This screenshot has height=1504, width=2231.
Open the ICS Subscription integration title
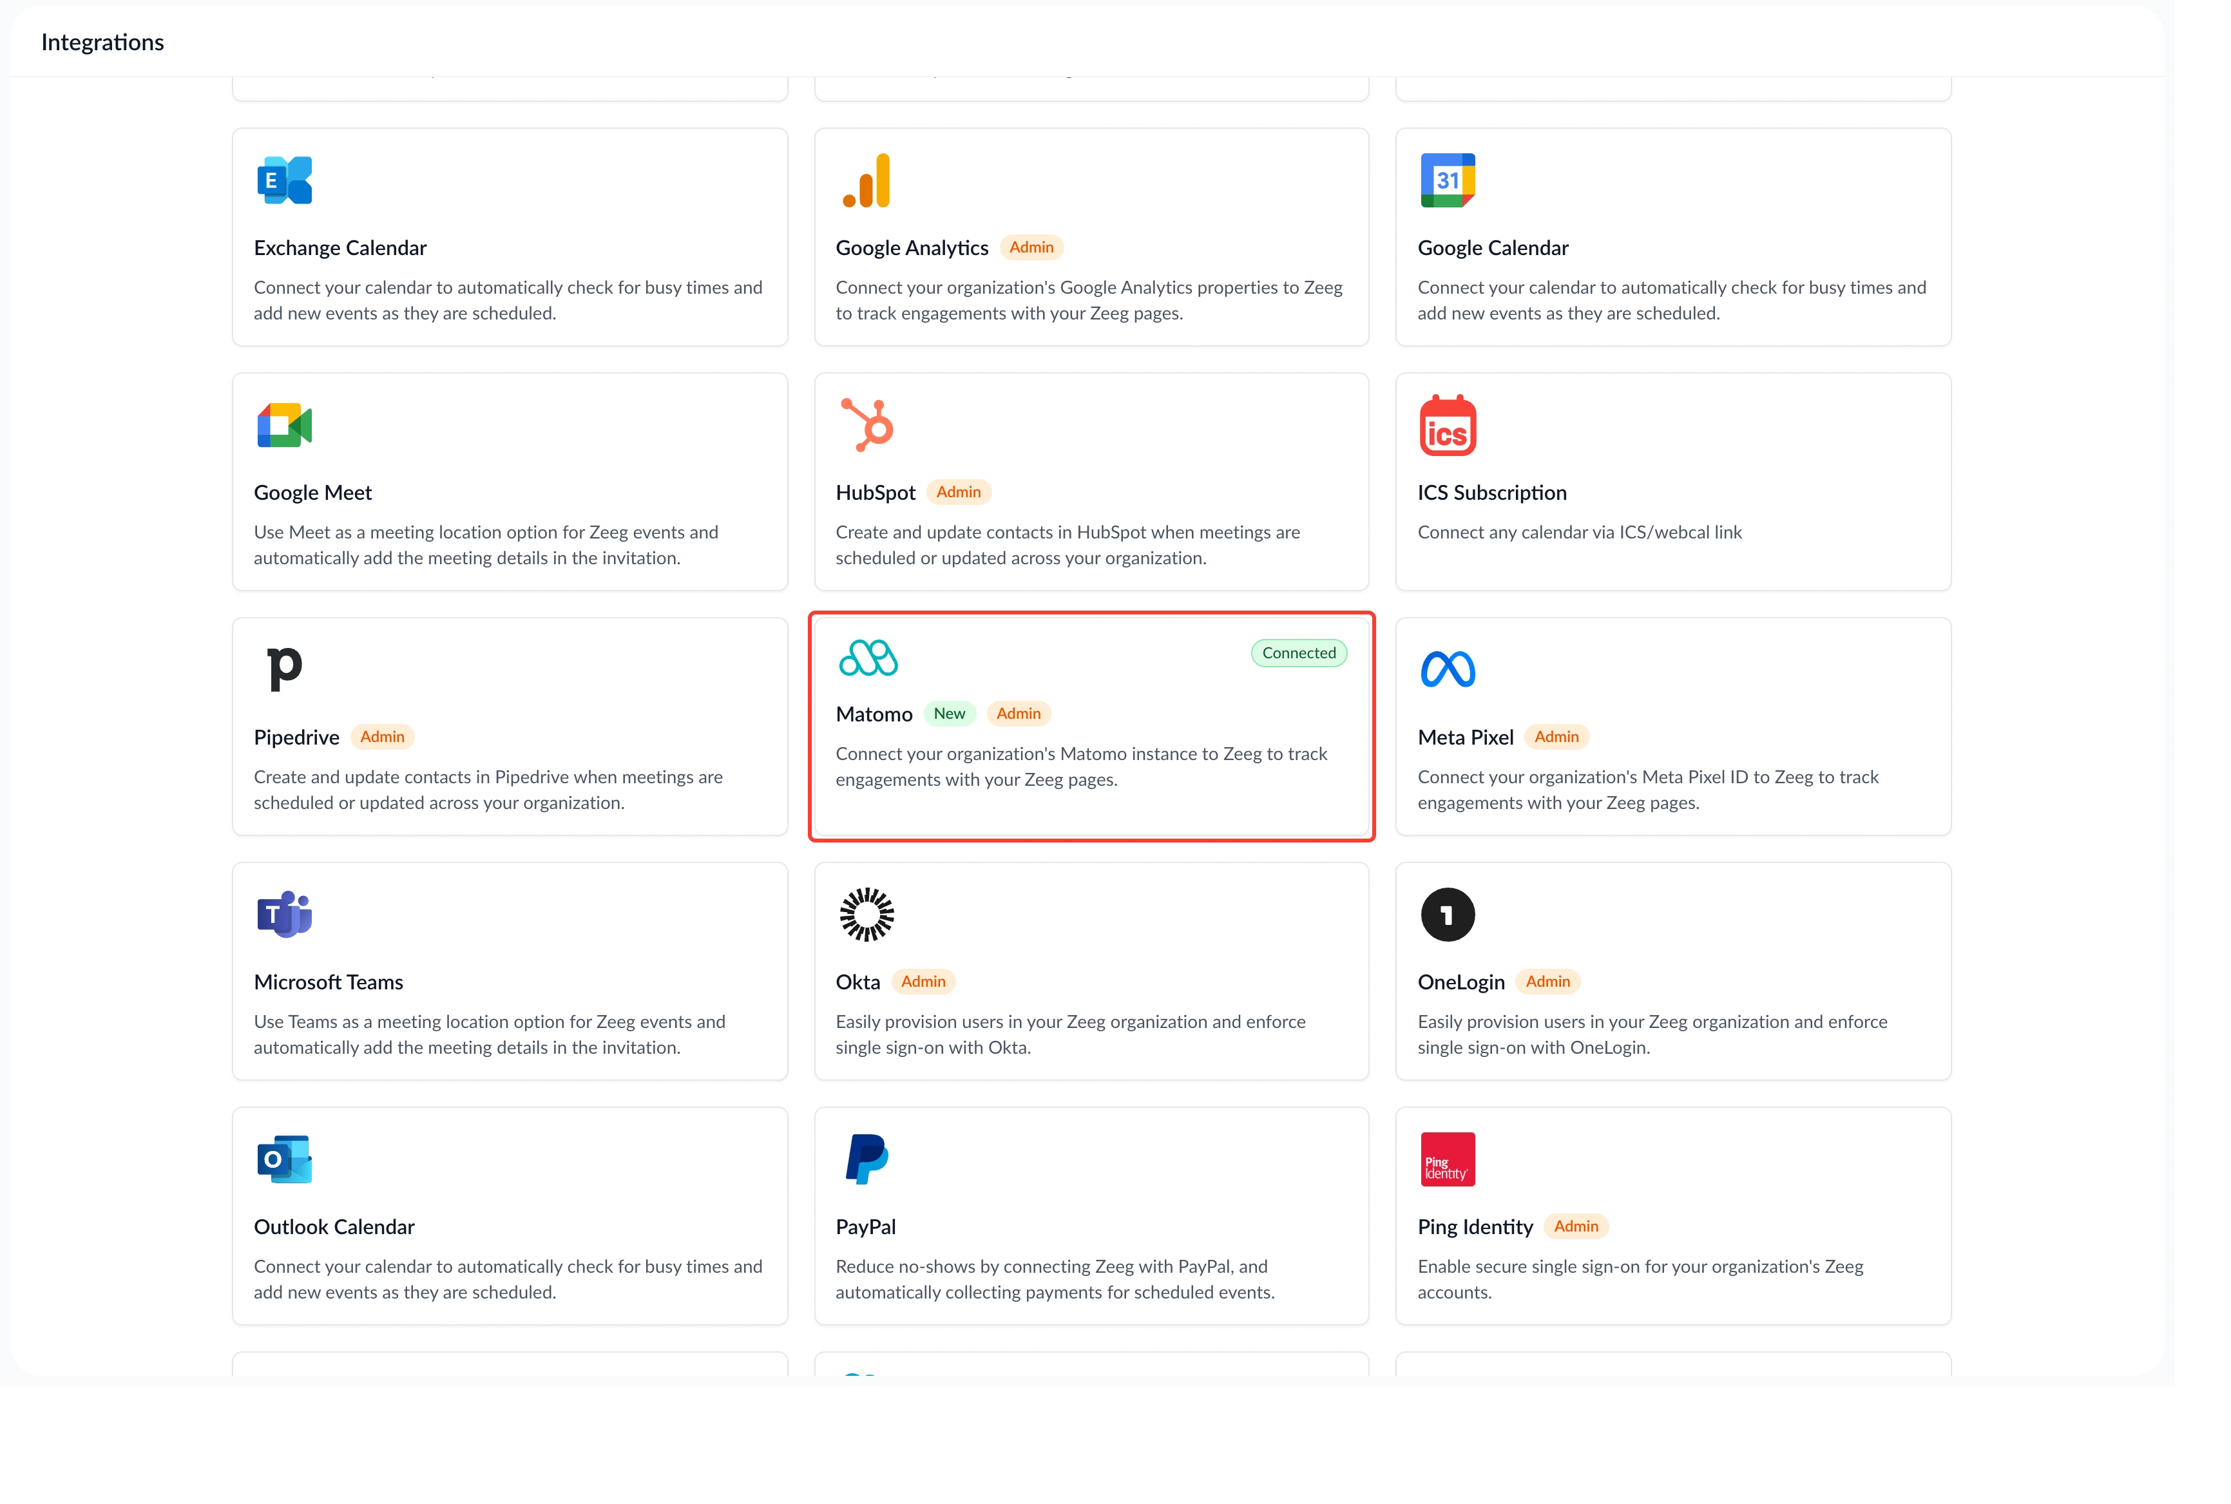[1491, 492]
